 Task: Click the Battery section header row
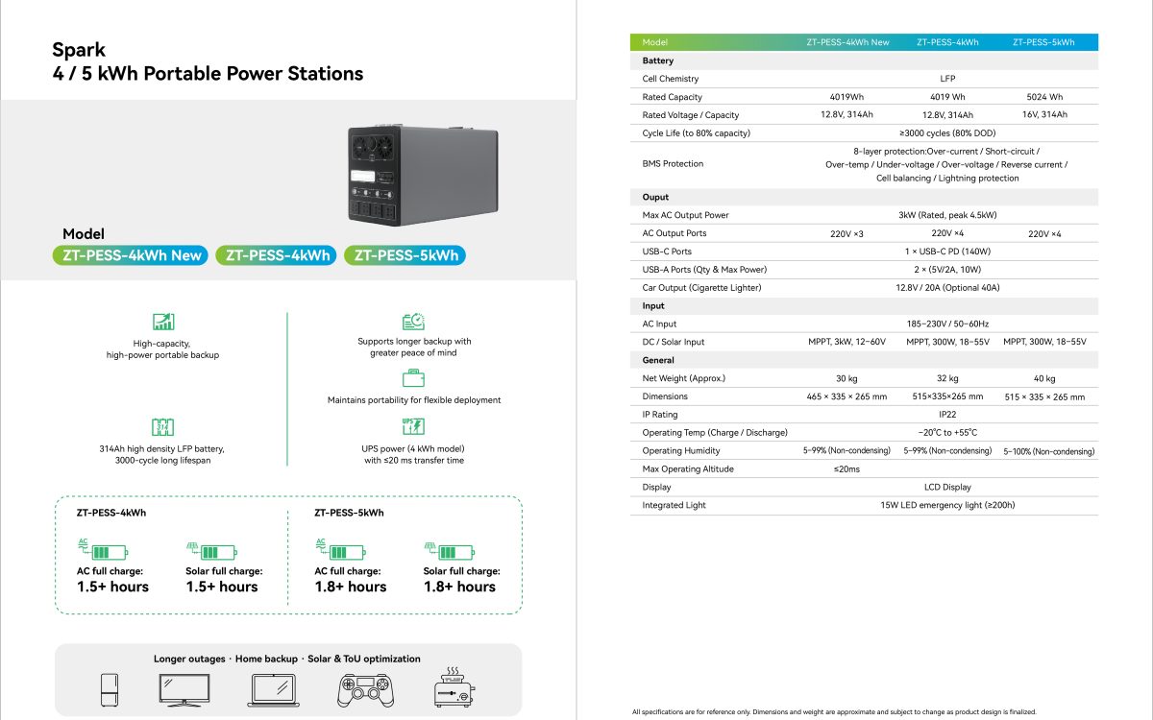click(x=864, y=60)
